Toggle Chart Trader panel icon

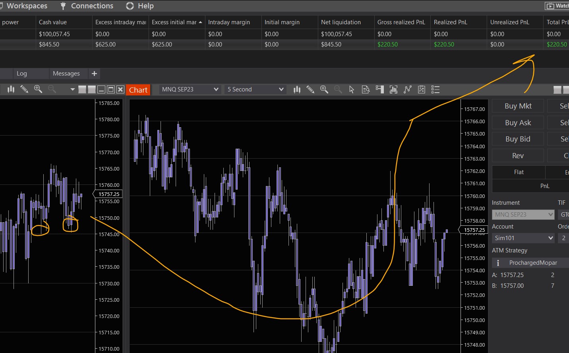click(379, 89)
